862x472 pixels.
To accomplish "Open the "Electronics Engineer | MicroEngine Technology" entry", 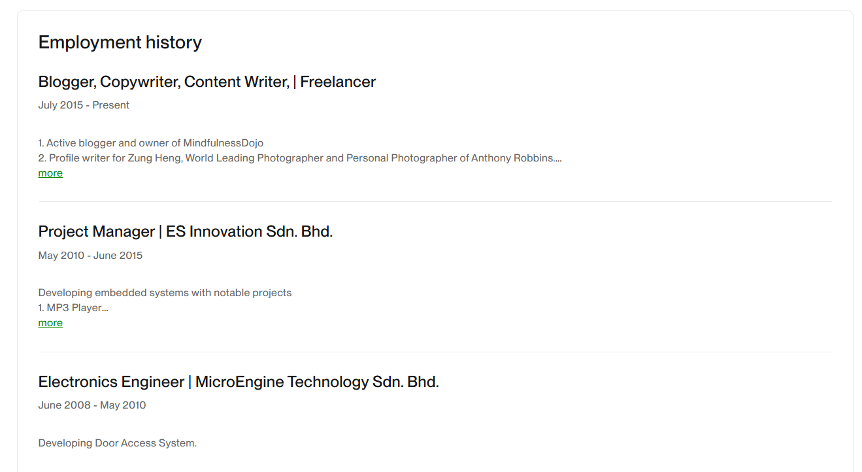I will coord(238,381).
